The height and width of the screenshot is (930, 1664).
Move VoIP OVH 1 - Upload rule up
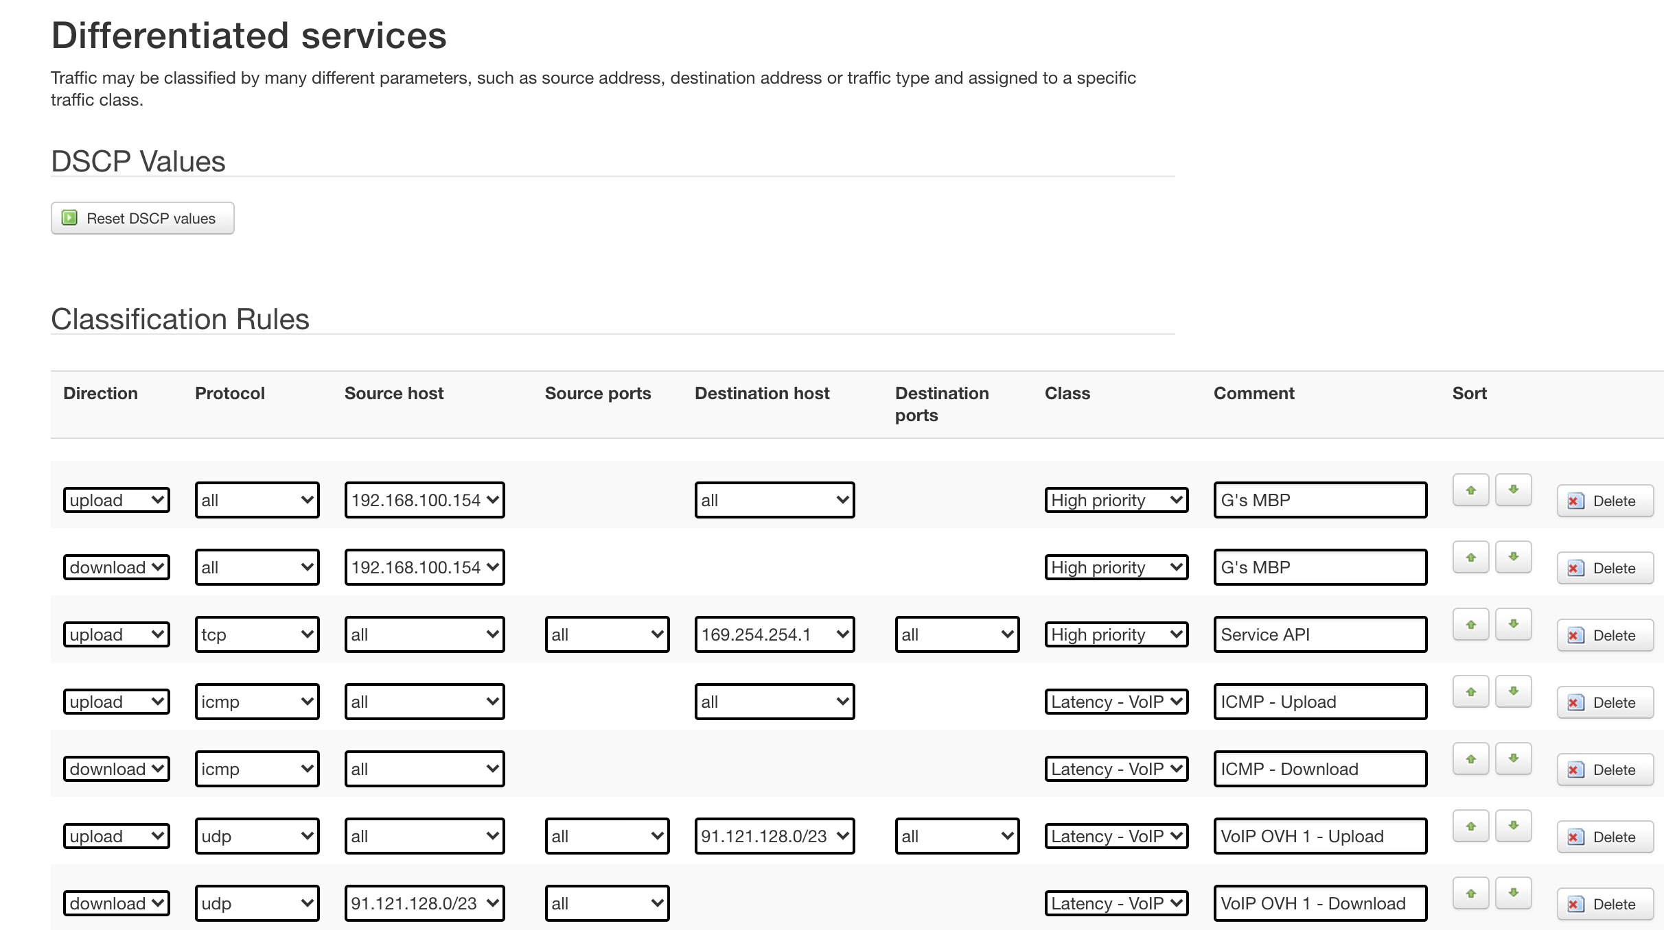click(x=1470, y=826)
